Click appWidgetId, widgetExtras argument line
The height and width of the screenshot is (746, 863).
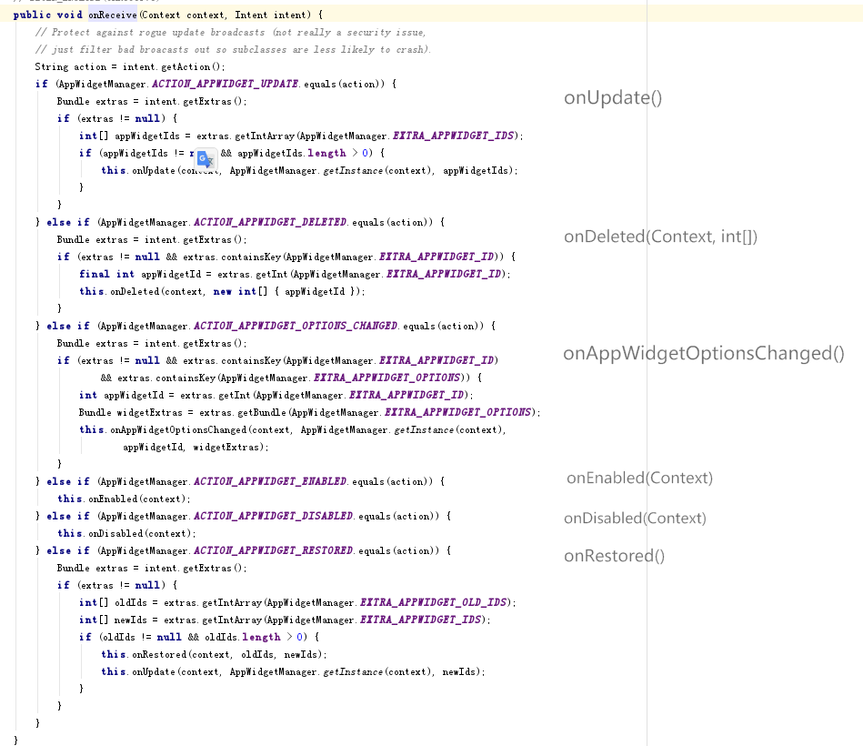(196, 447)
